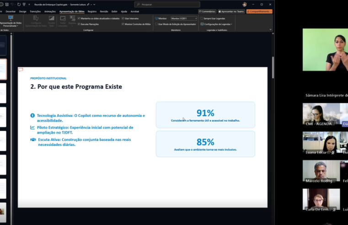Enable Usar Modo de Exibição do Apresentador
The width and height of the screenshot is (348, 225).
click(x=156, y=24)
